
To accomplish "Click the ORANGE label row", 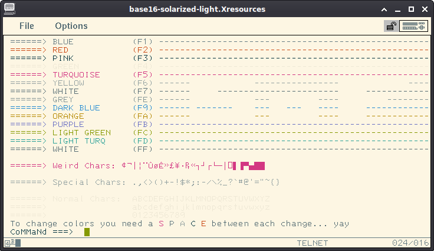I will (68, 116).
